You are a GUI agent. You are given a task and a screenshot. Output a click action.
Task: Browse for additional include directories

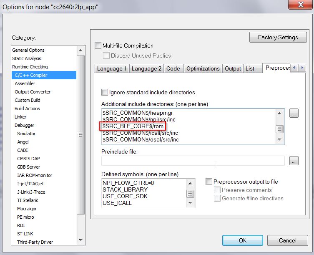pyautogui.click(x=294, y=113)
